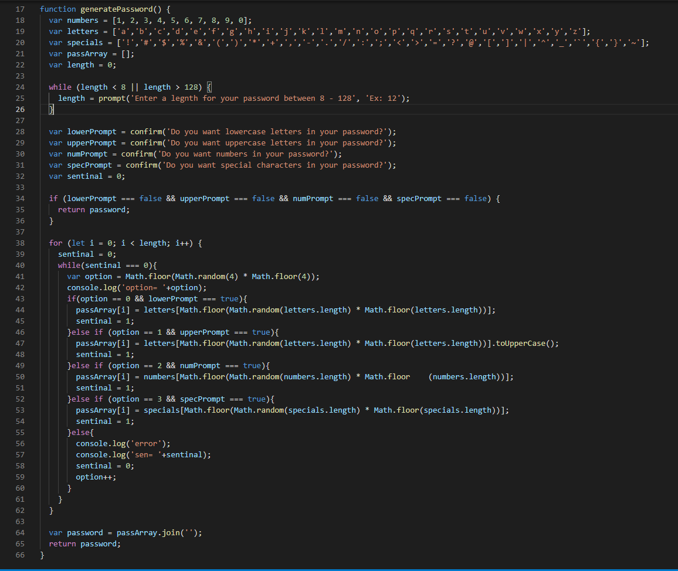
Task: Click the 'numbers' variable on line 18
Action: click(x=83, y=21)
